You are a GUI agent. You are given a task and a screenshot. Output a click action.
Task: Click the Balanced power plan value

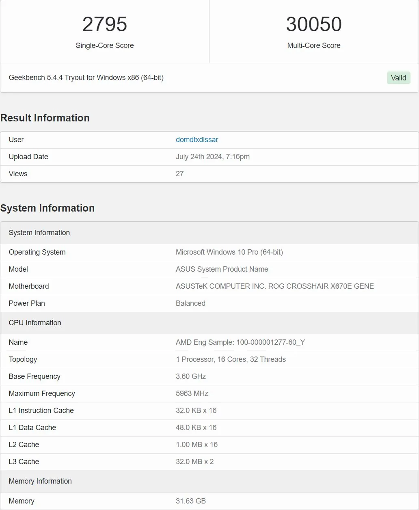coord(190,303)
